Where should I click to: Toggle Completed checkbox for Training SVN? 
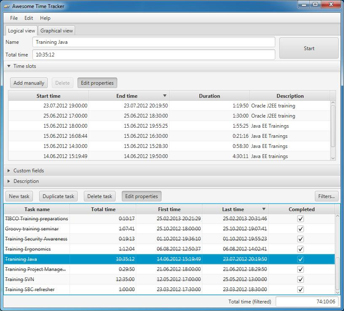(300, 279)
